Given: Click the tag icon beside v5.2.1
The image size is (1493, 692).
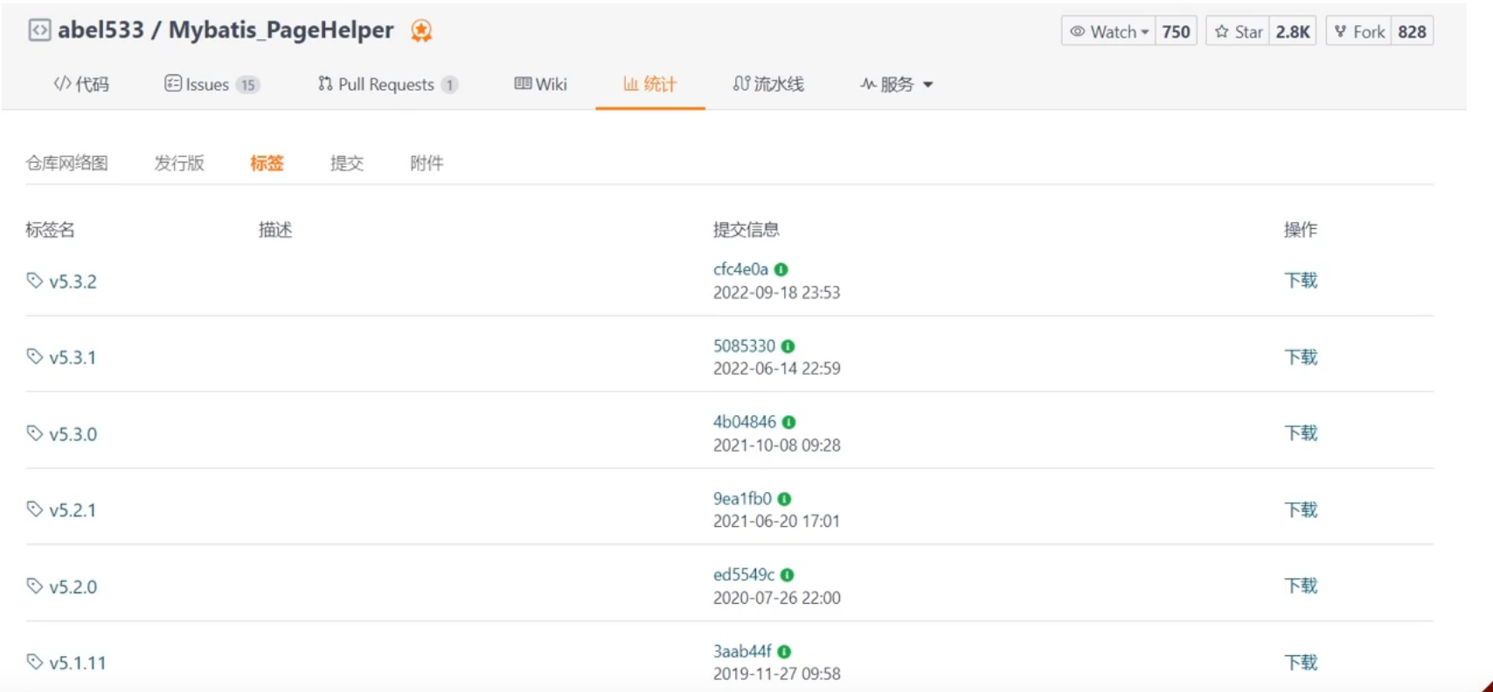Looking at the screenshot, I should (x=35, y=509).
